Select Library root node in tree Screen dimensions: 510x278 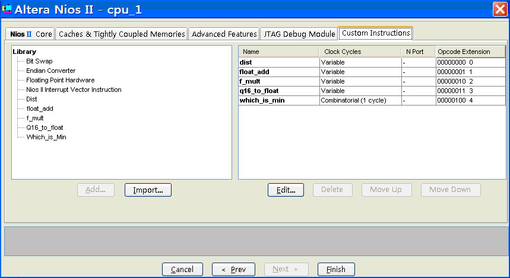tap(24, 52)
